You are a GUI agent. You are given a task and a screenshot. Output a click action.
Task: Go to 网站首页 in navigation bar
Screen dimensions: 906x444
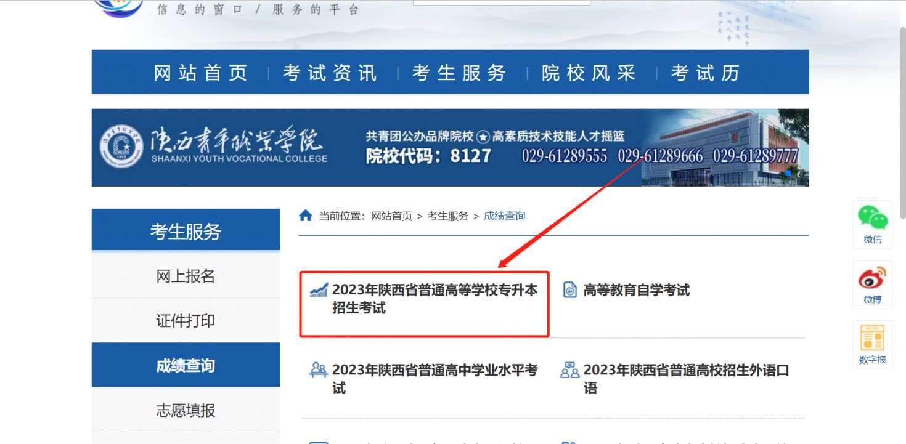[200, 73]
